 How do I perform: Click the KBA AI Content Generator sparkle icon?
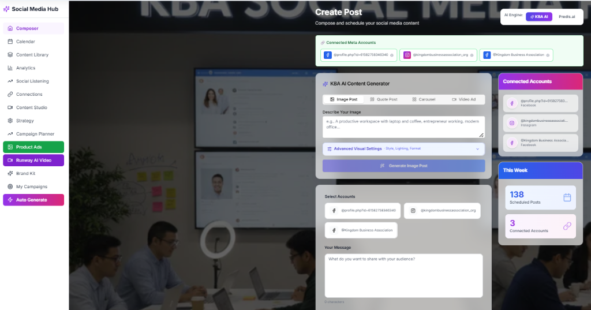point(326,84)
